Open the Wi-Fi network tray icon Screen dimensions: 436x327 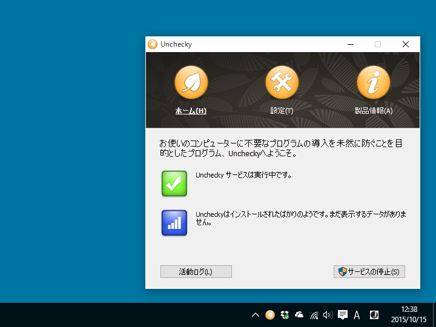[314, 315]
